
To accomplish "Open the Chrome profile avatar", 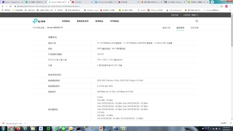I will click(226, 6).
